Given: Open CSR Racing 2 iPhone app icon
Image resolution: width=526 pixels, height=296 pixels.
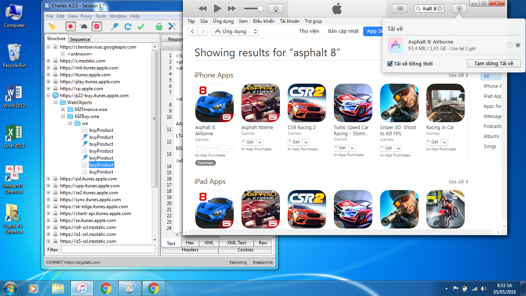Looking at the screenshot, I should click(x=307, y=103).
